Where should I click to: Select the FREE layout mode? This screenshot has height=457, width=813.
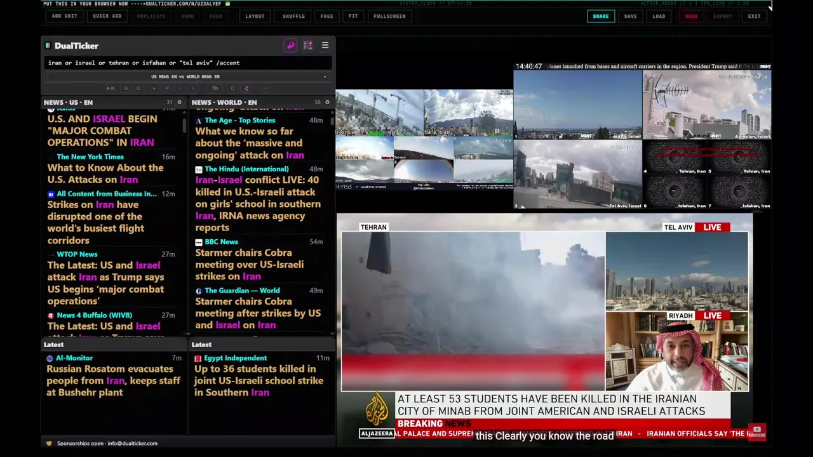pyautogui.click(x=326, y=16)
